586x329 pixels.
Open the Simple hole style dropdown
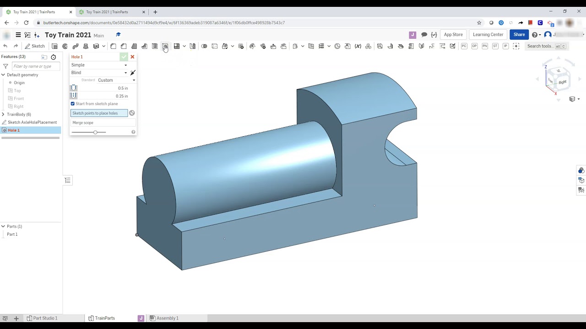pos(99,65)
